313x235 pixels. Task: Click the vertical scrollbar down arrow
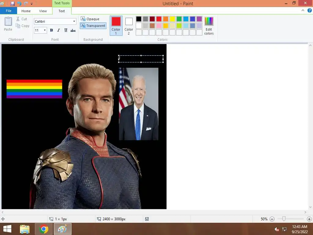coord(310,207)
